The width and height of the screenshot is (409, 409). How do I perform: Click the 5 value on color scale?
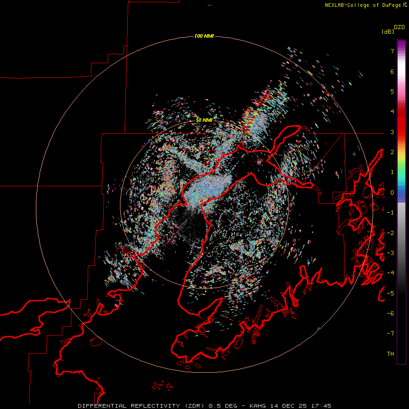pos(392,91)
